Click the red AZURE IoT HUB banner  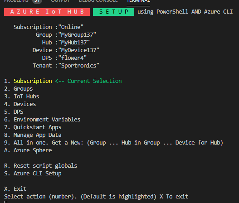coord(47,12)
